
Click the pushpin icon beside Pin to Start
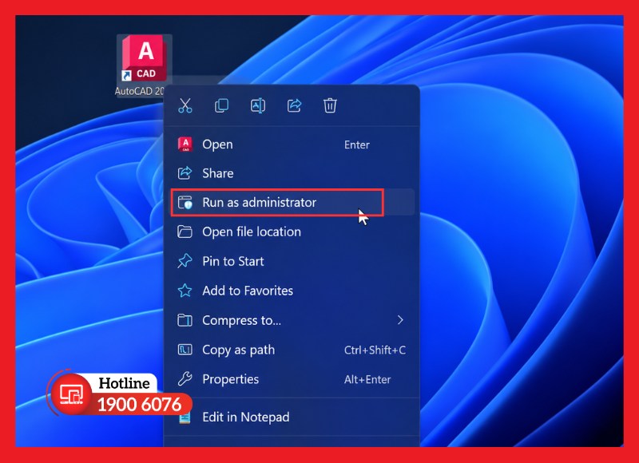coord(185,261)
